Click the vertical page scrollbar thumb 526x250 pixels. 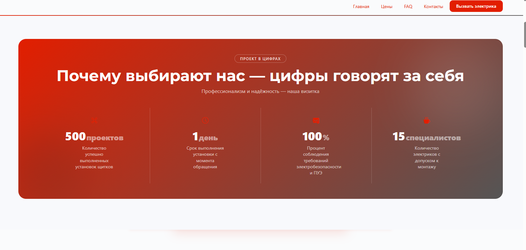525,35
